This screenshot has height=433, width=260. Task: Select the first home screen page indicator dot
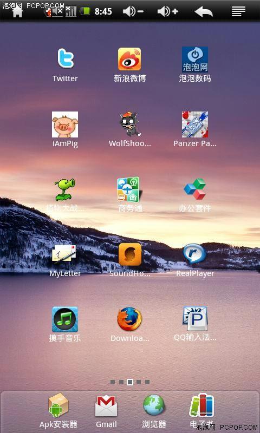click(x=113, y=382)
